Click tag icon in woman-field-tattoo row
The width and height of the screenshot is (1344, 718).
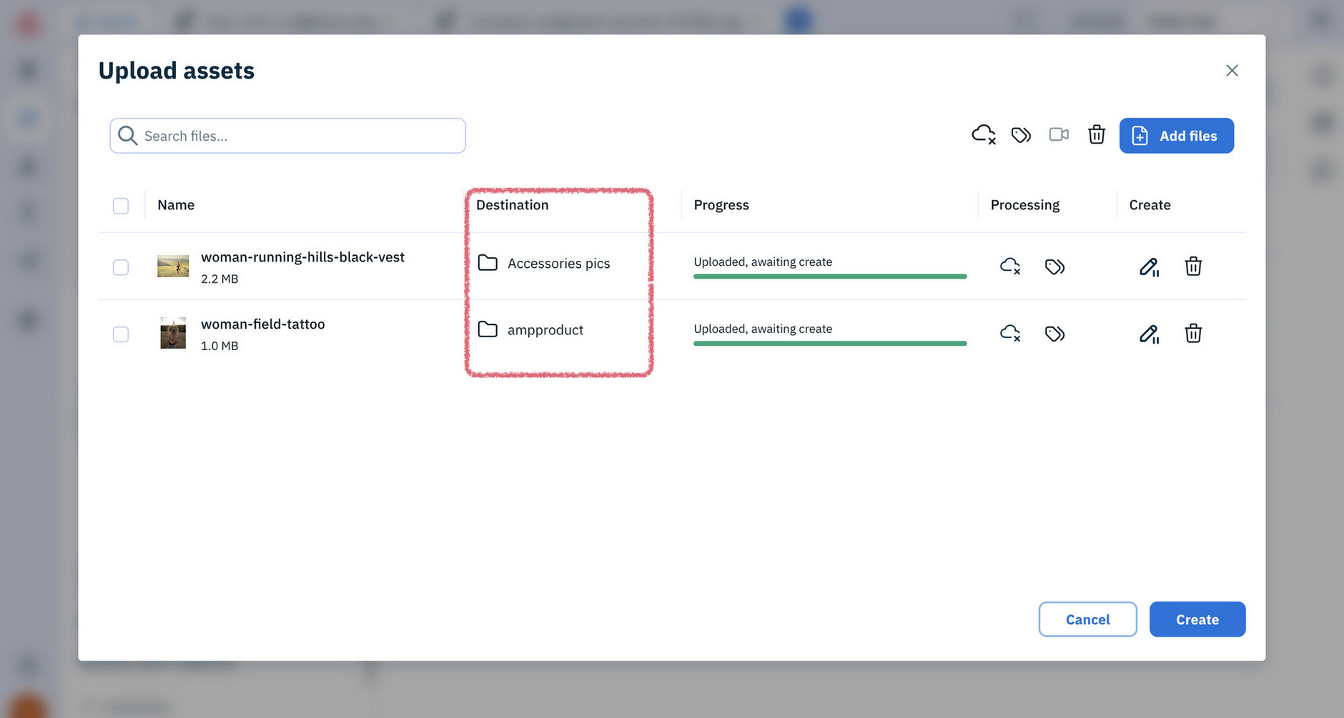[1054, 334]
